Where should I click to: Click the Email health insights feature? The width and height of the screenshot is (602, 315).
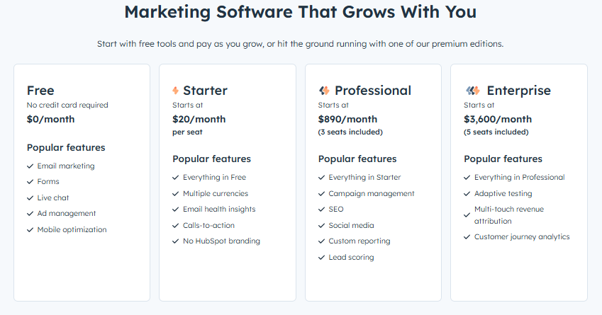click(219, 210)
